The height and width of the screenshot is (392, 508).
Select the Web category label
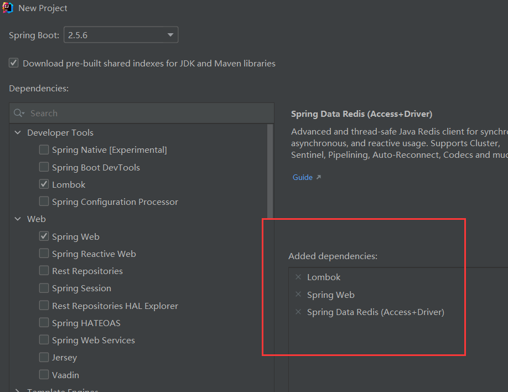click(37, 219)
